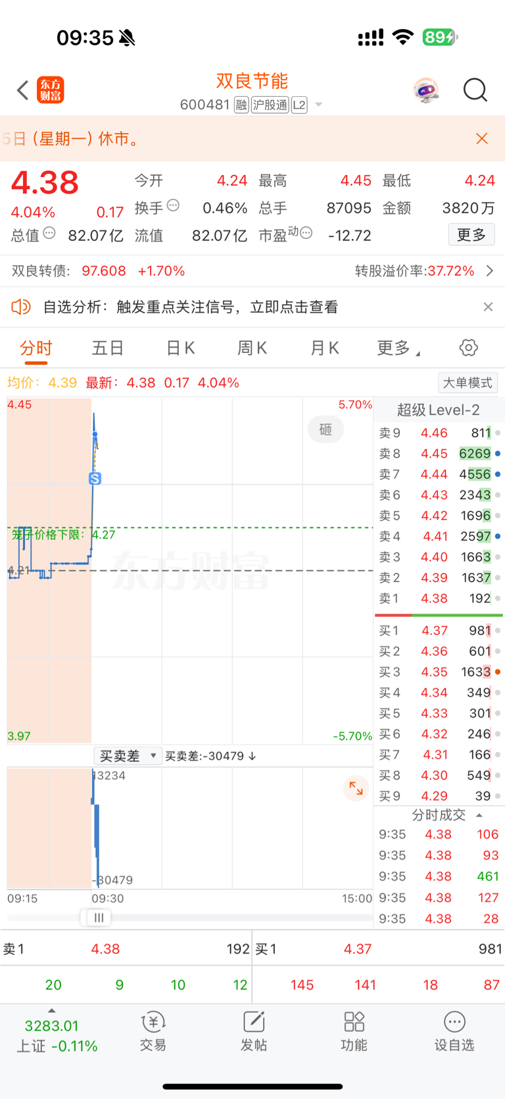Viewport: 505px width, 1099px height.
Task: Tap orange dot beside 买3 volume
Action: click(x=498, y=672)
